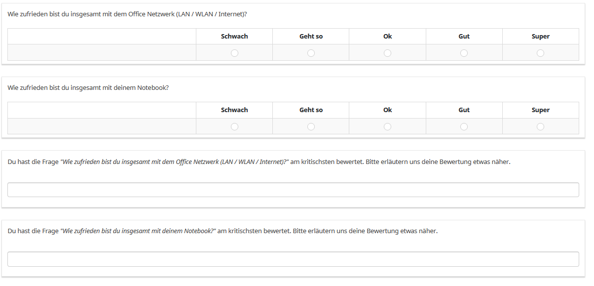The height and width of the screenshot is (286, 594).
Task: Select 'Geht so' radio for Notebook question
Action: (311, 126)
